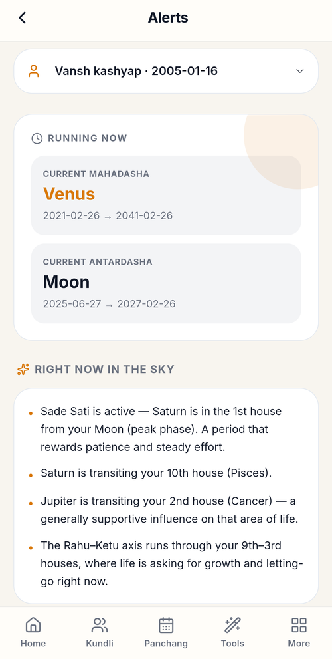This screenshot has height=659, width=332.
Task: Open the Home tab icon
Action: (33, 625)
